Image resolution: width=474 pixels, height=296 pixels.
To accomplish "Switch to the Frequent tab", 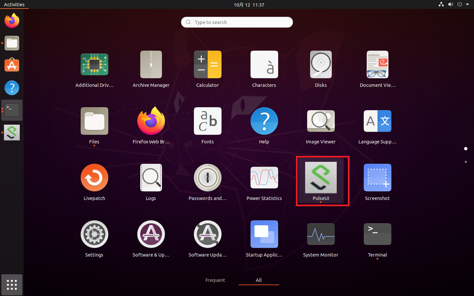I will (215, 280).
